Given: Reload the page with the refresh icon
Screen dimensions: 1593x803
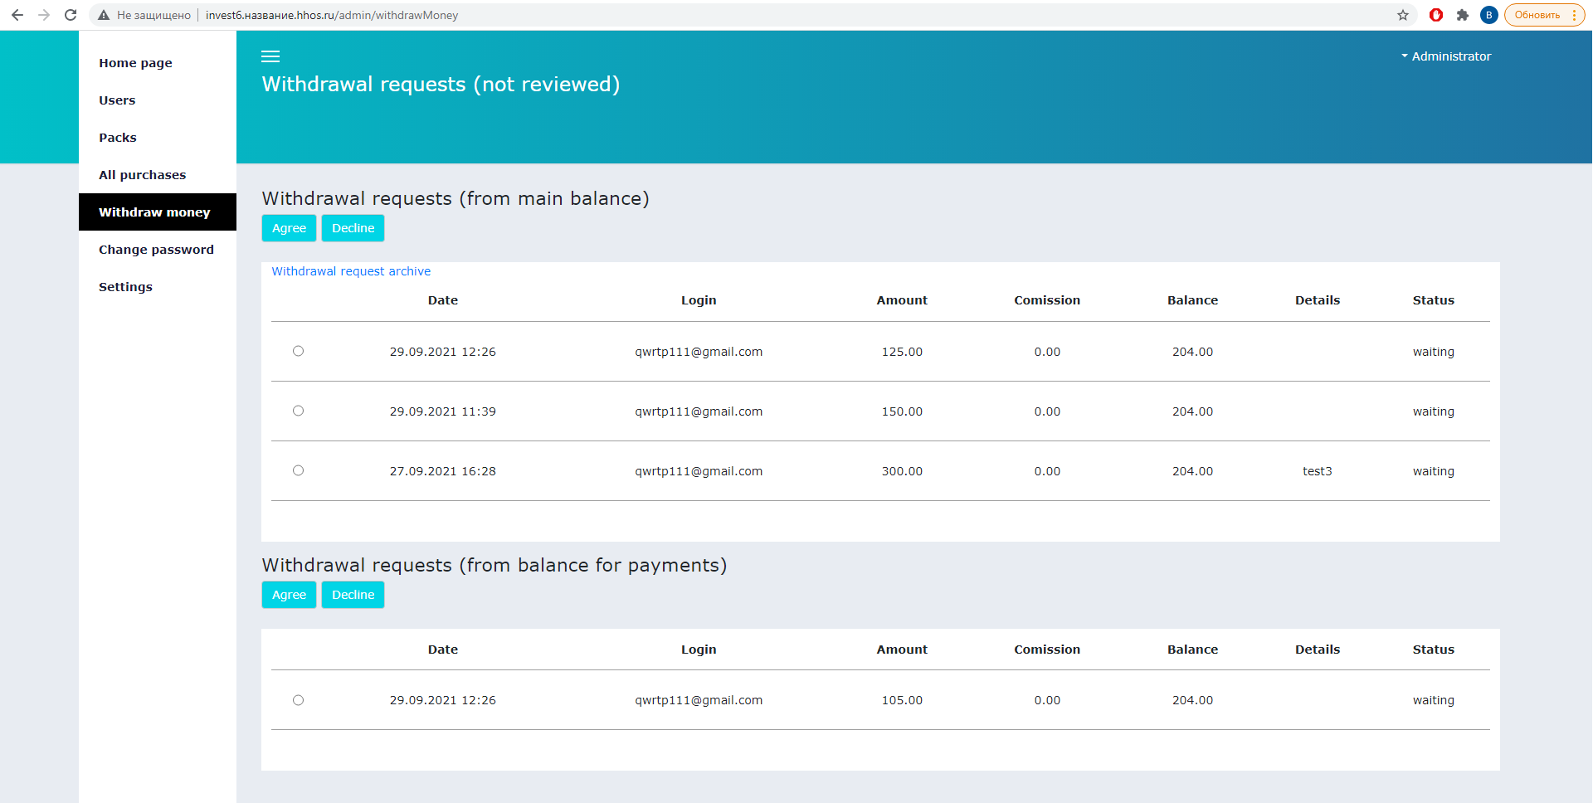Looking at the screenshot, I should coord(71,15).
